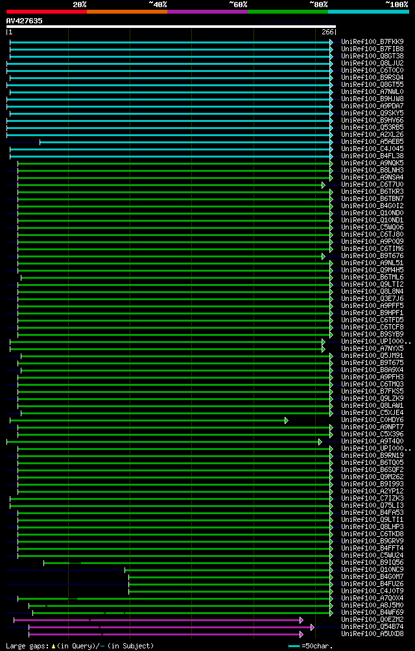Viewport: 415px width, 651px height.
Task: Click the query end position label 266
Action: pos(328,32)
